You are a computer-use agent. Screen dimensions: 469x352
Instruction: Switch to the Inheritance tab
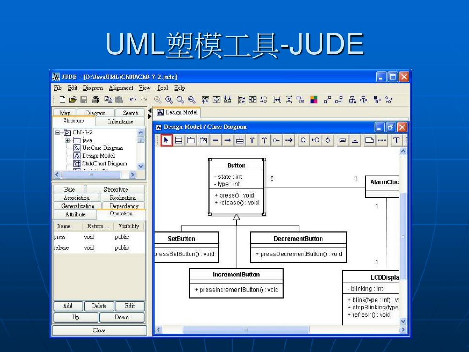[120, 121]
